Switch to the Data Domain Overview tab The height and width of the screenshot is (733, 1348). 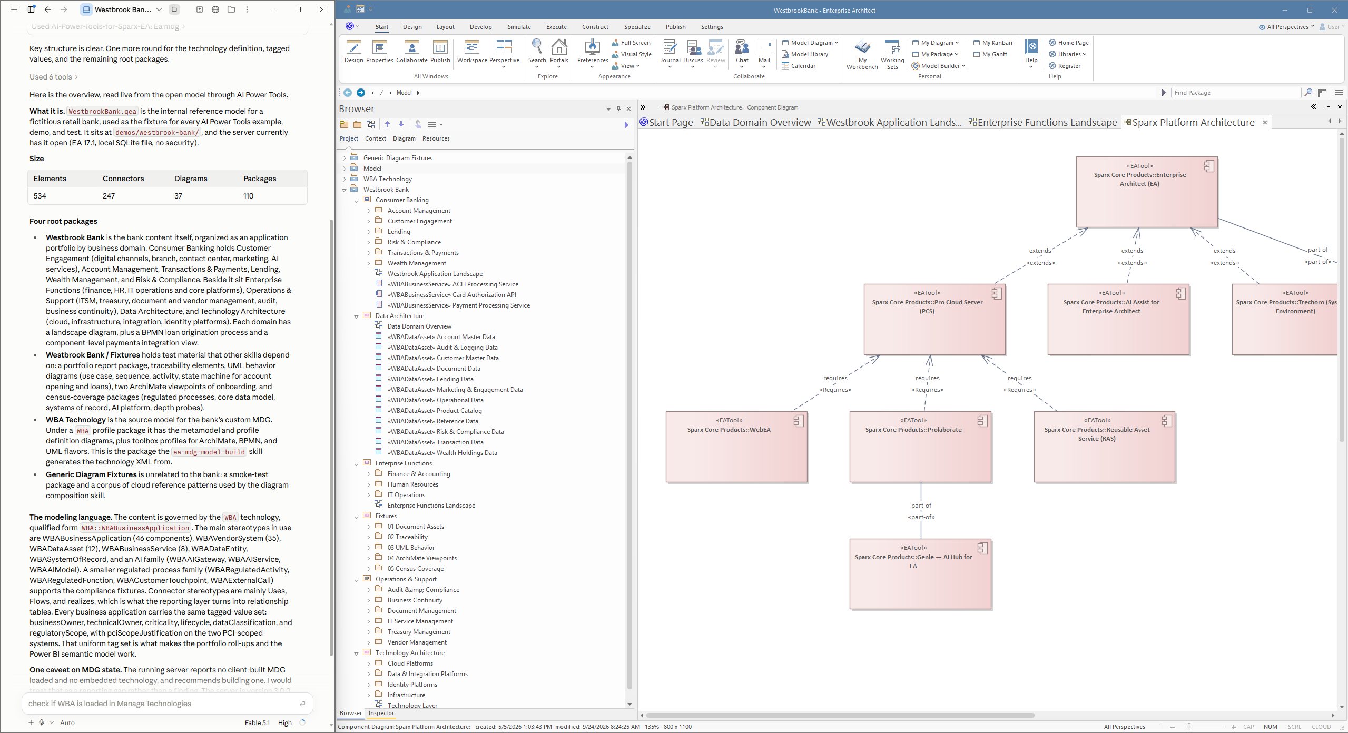coord(755,122)
